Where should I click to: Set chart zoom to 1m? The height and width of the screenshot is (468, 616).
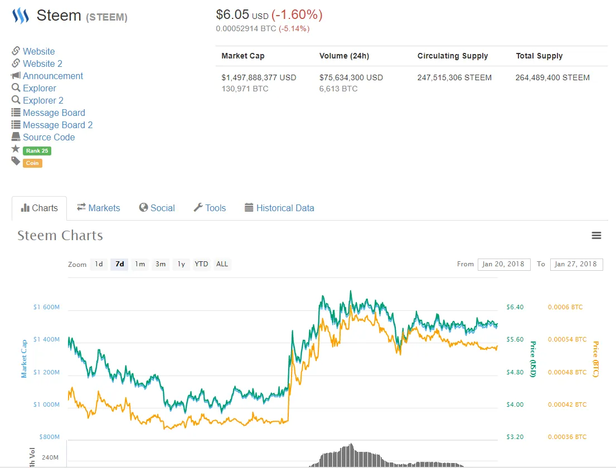140,264
